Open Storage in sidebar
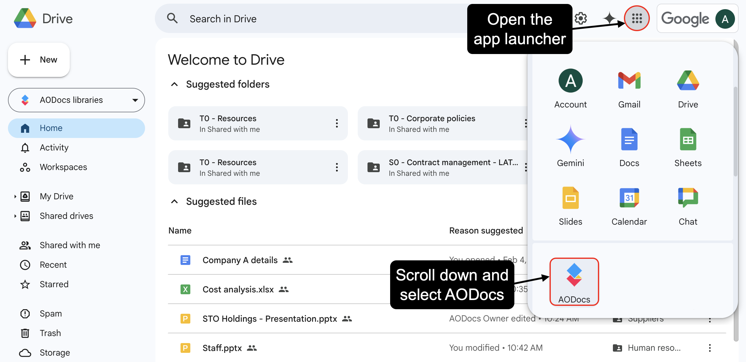This screenshot has height=362, width=746. pos(76,353)
